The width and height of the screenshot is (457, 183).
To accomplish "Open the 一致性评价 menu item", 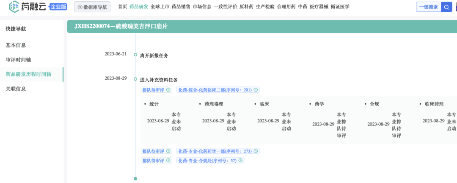I will coord(226,7).
